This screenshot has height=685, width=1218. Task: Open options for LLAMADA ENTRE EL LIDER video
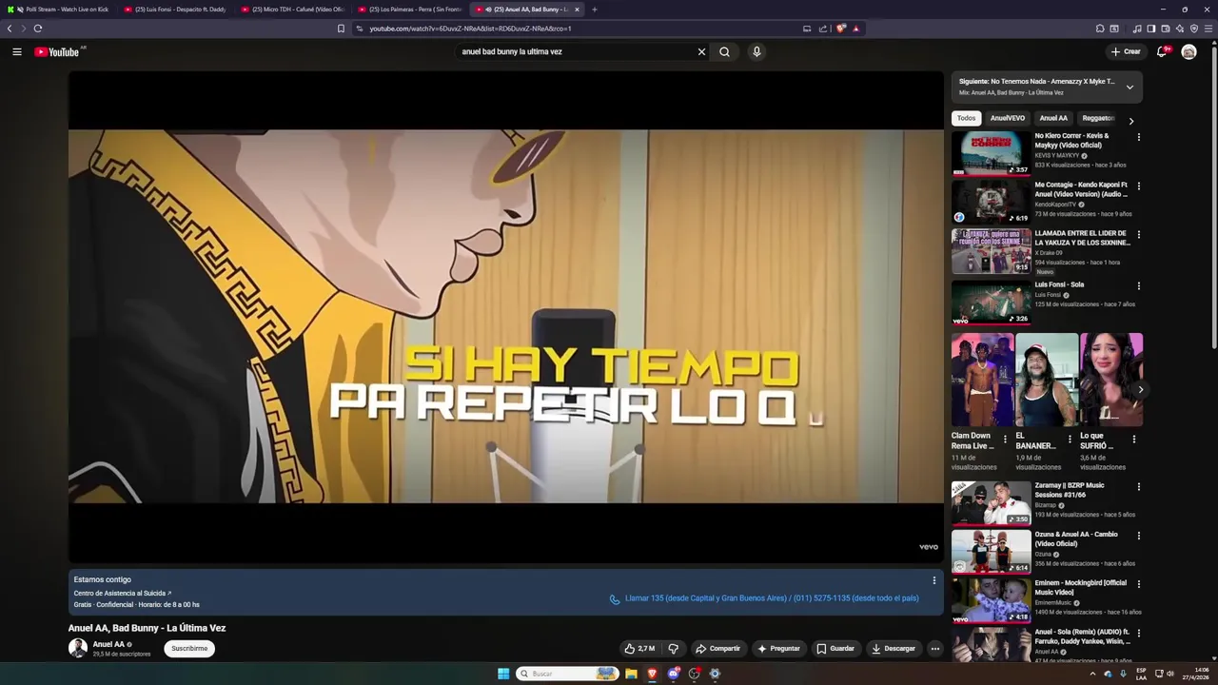(1138, 234)
